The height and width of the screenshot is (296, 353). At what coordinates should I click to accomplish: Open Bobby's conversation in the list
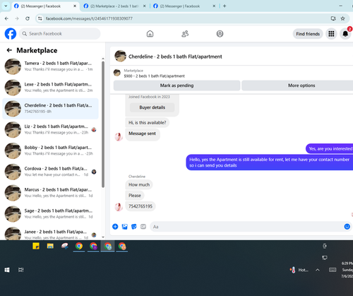[x=50, y=150]
